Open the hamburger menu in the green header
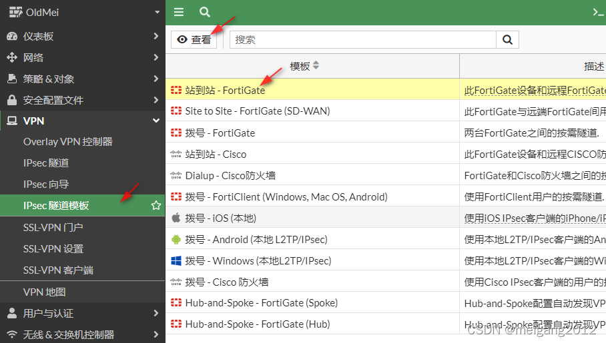This screenshot has height=343, width=606. 179,13
